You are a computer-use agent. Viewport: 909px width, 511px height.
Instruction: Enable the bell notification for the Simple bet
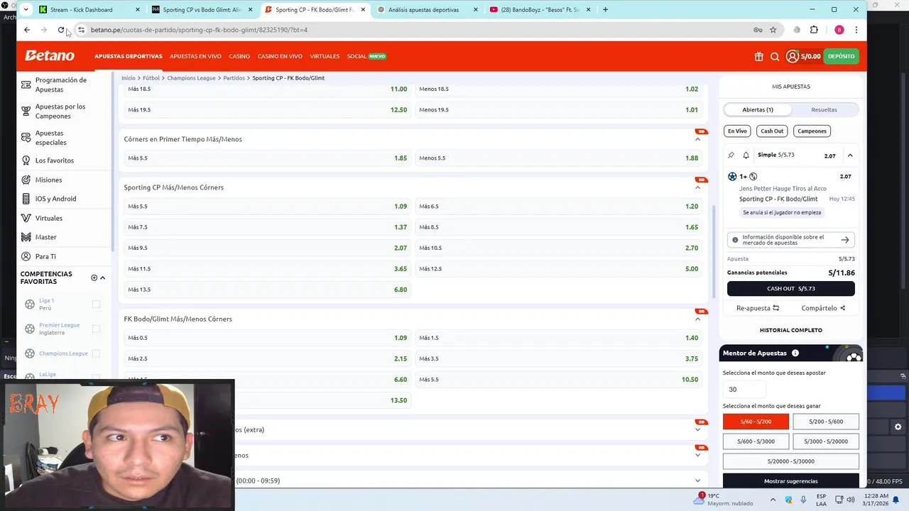point(746,155)
